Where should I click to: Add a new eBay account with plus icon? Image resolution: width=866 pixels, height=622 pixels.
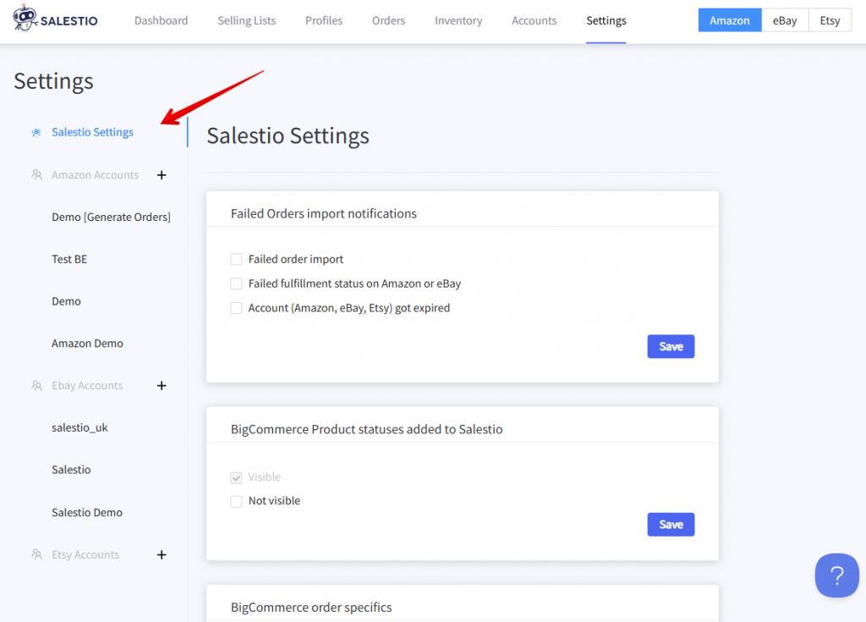pyautogui.click(x=162, y=386)
